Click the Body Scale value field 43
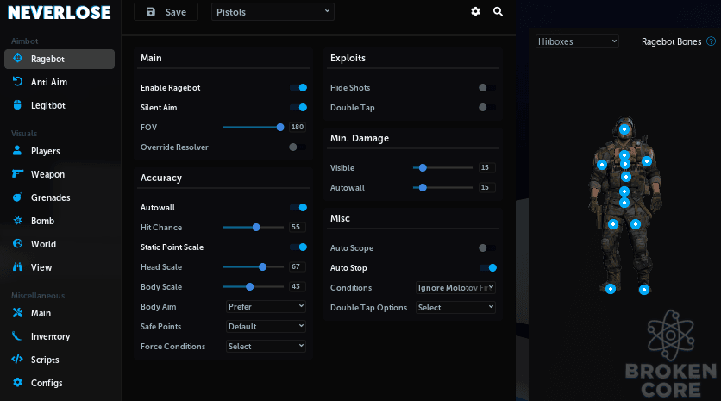This screenshot has width=721, height=401. [x=298, y=286]
